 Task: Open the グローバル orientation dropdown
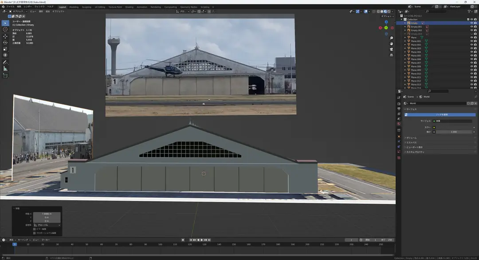(47, 225)
